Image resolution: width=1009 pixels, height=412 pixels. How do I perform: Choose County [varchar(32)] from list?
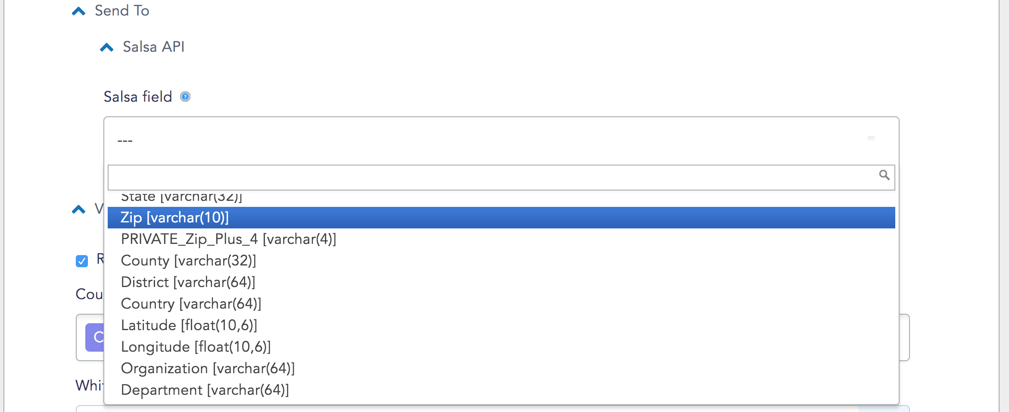pyautogui.click(x=501, y=261)
